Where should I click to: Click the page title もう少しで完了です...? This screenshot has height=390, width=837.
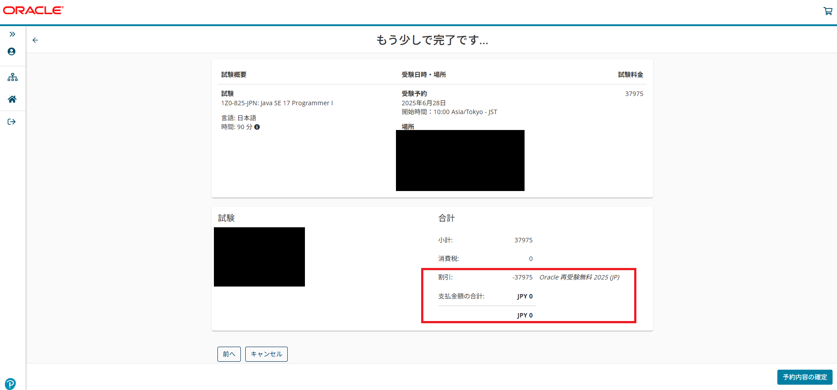click(432, 40)
